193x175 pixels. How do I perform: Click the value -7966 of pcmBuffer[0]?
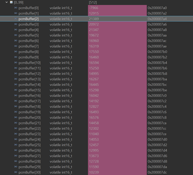tap(94, 8)
